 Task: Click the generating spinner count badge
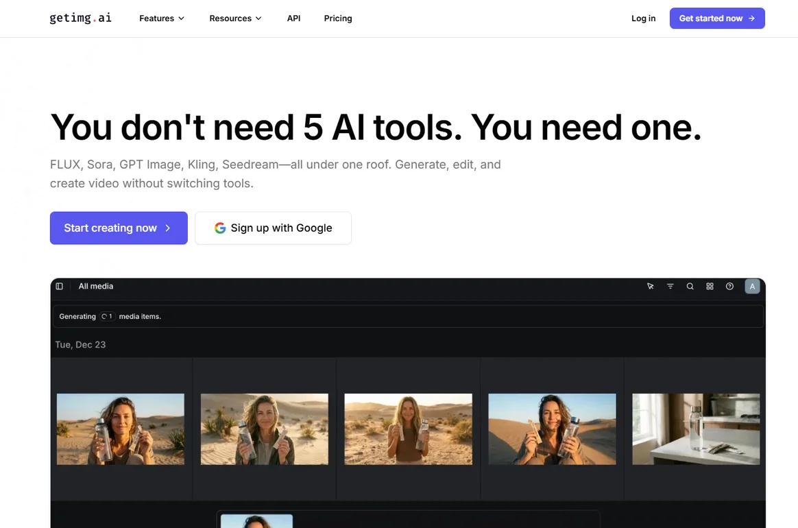pyautogui.click(x=107, y=317)
